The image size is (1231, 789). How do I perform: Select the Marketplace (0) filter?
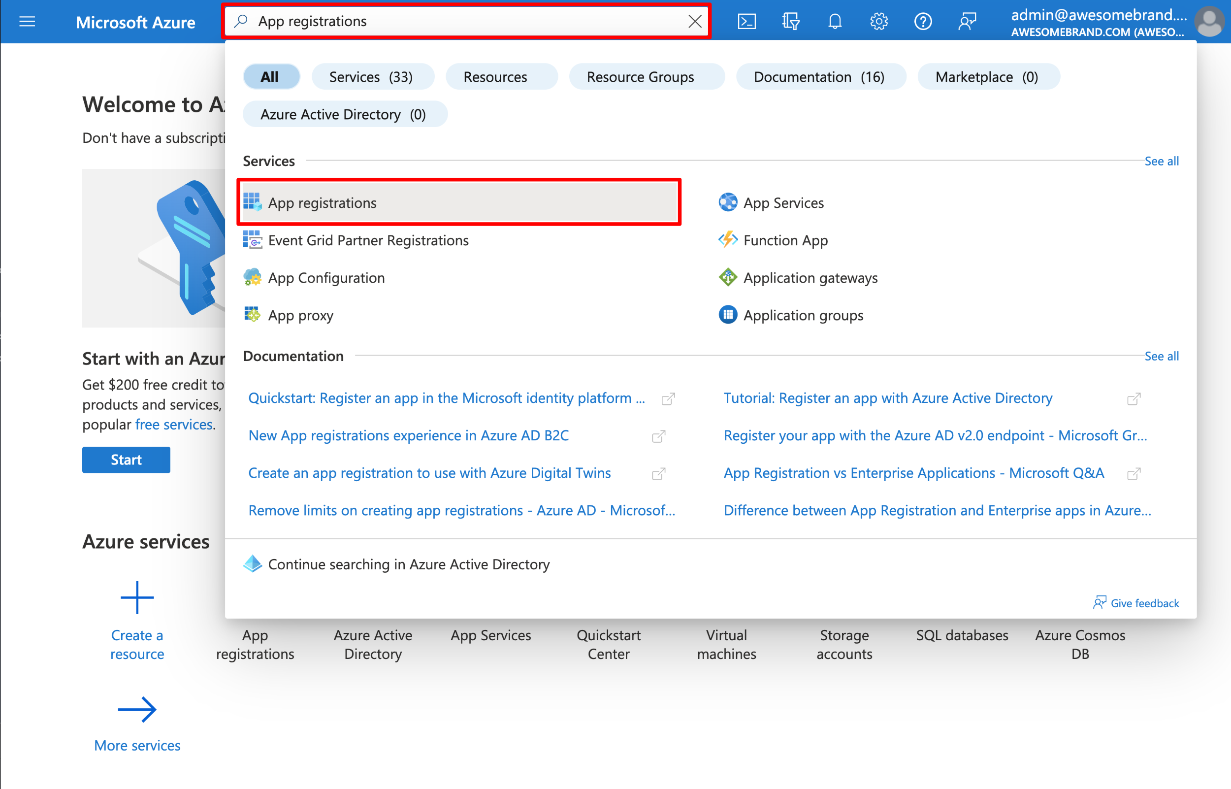pos(988,76)
